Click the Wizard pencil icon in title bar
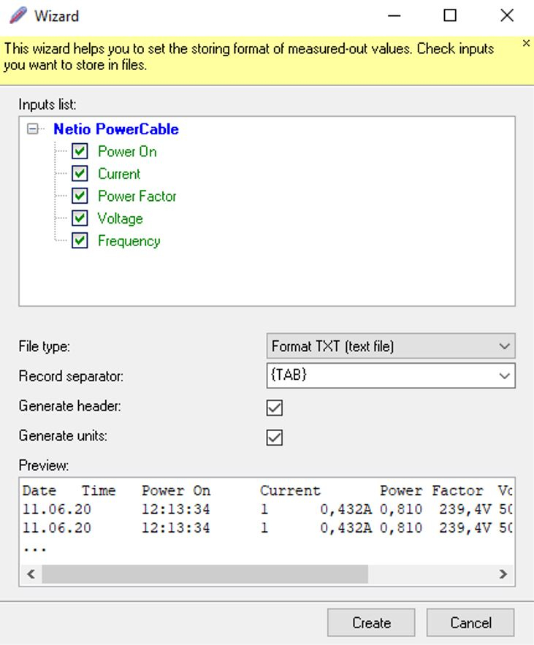 pyautogui.click(x=18, y=15)
